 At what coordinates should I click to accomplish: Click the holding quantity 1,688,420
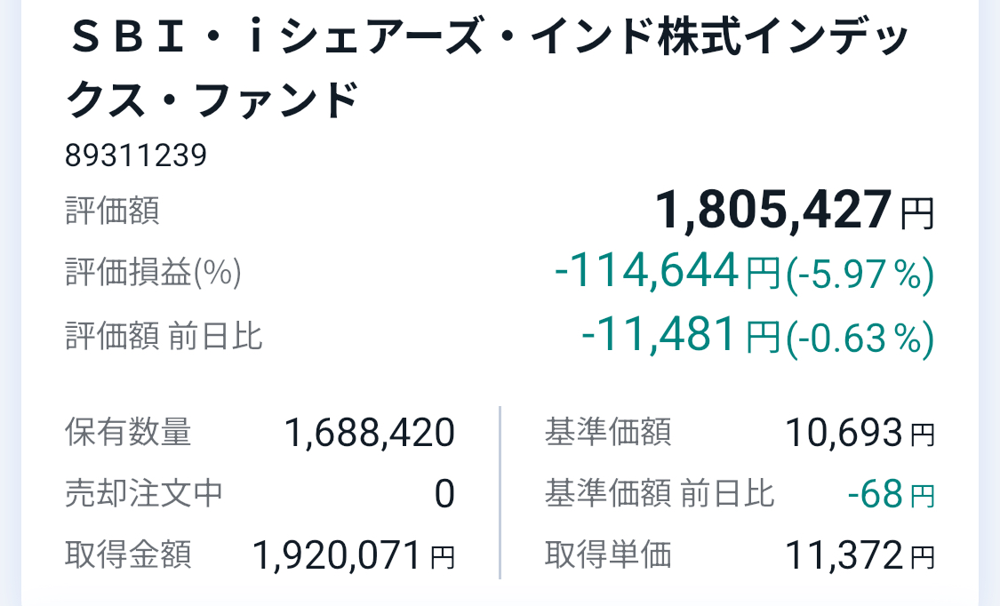[x=369, y=434]
